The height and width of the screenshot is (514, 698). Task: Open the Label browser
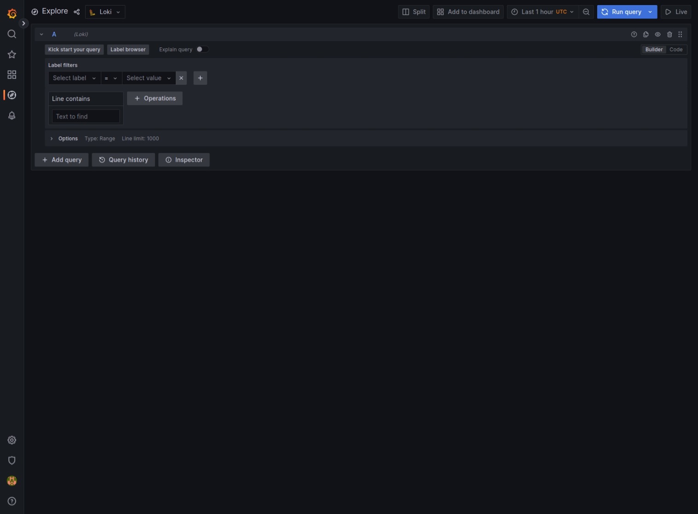[128, 50]
